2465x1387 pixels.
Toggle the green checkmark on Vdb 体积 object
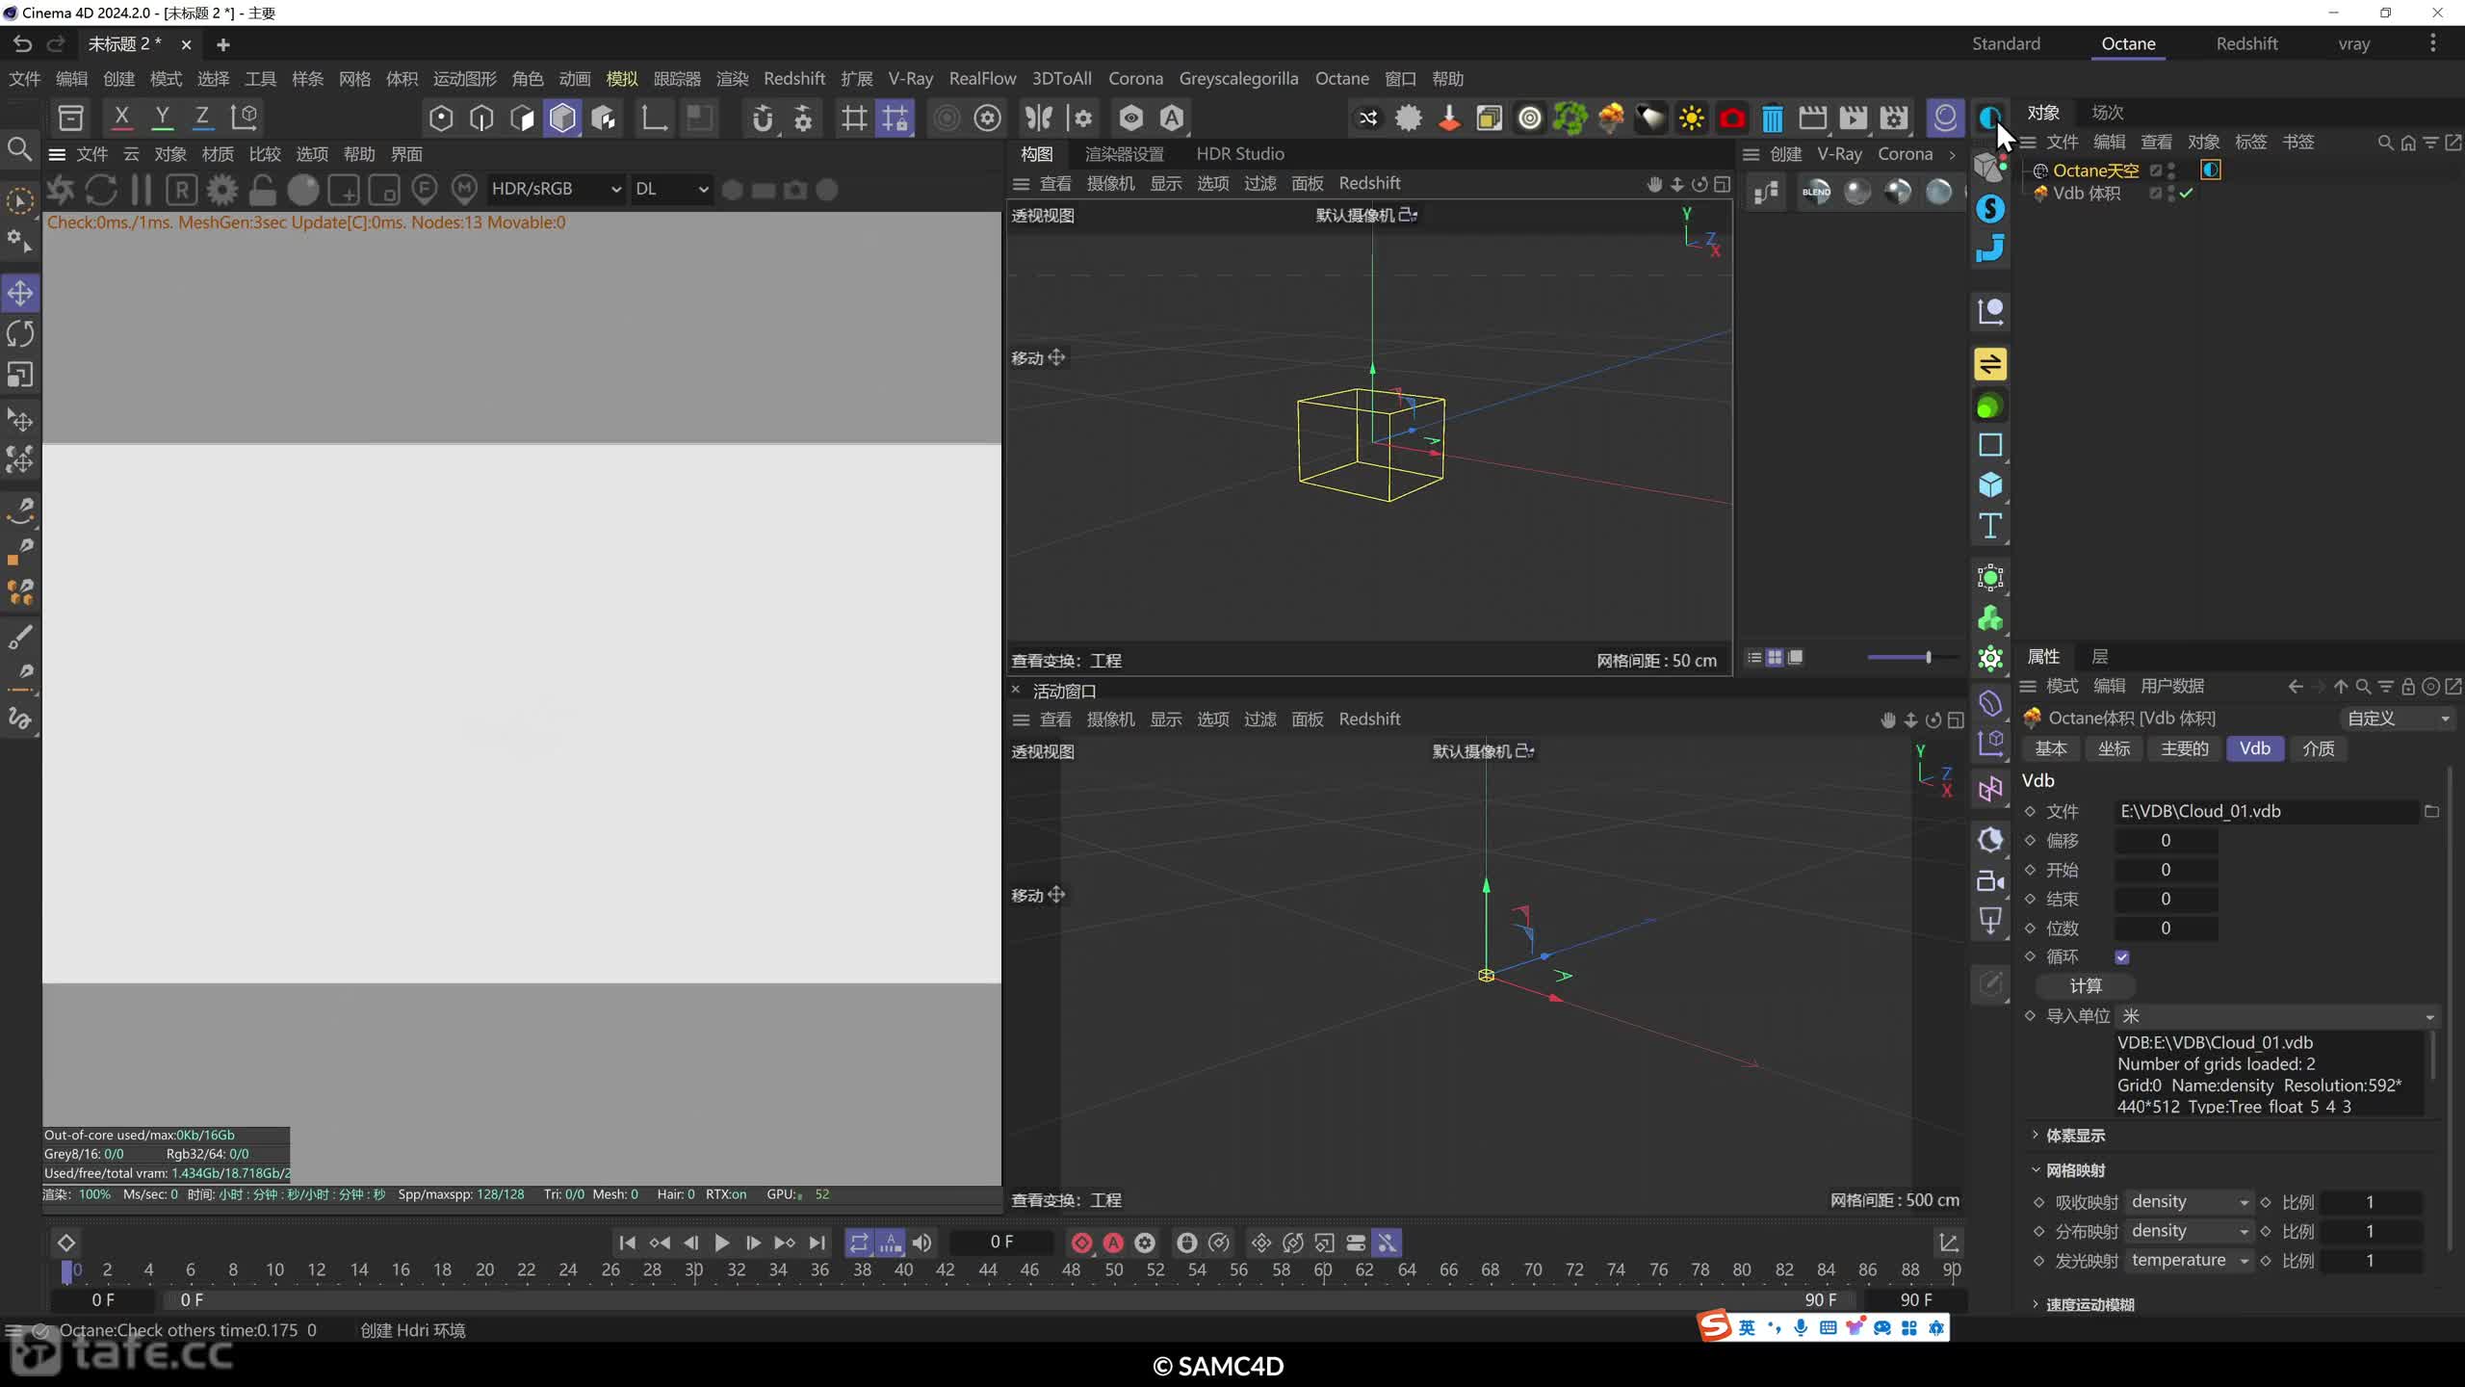(2187, 194)
